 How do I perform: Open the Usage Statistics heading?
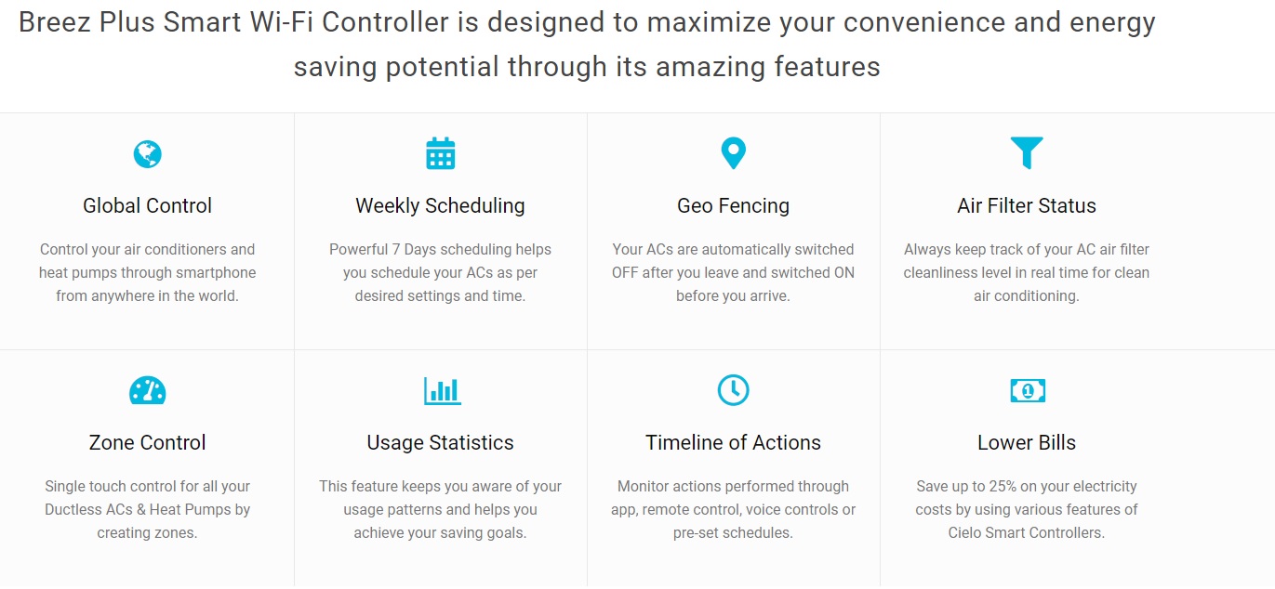click(440, 442)
